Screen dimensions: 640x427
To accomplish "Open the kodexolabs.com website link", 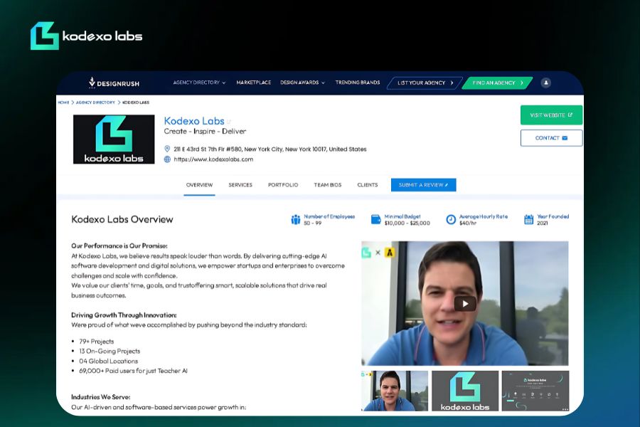I will [213, 159].
